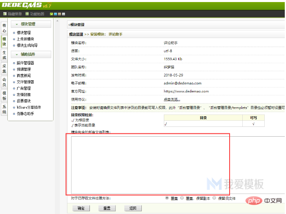Click the 目录 table column header

pos(203,118)
